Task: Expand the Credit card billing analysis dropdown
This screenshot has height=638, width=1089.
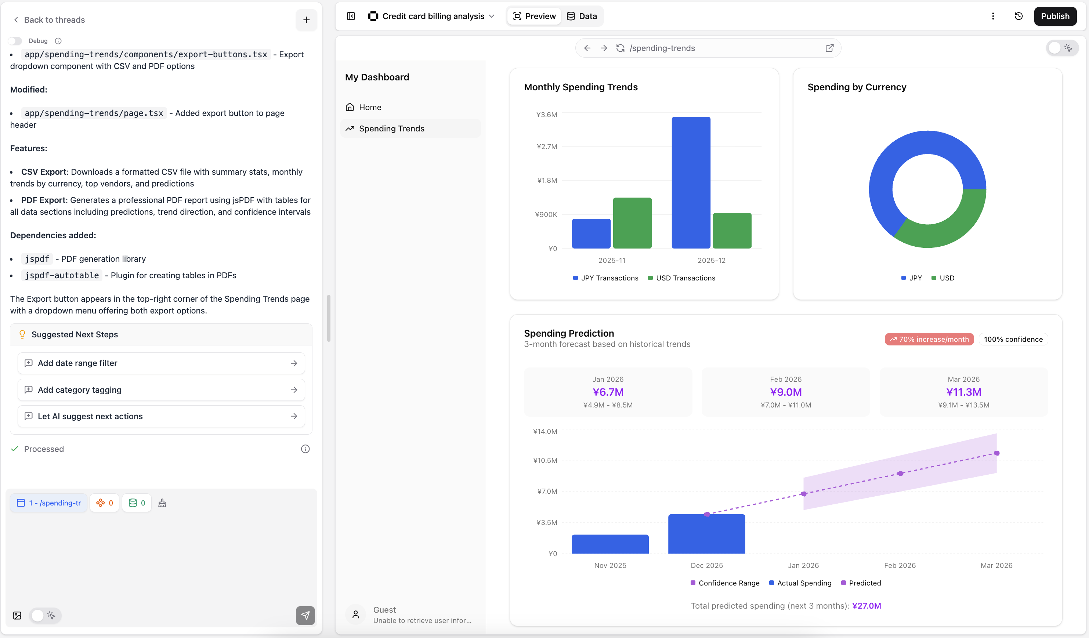Action: click(491, 17)
